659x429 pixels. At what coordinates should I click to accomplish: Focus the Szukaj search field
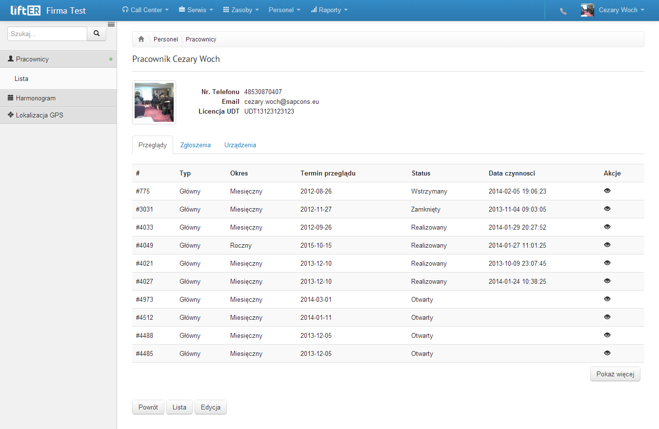47,34
